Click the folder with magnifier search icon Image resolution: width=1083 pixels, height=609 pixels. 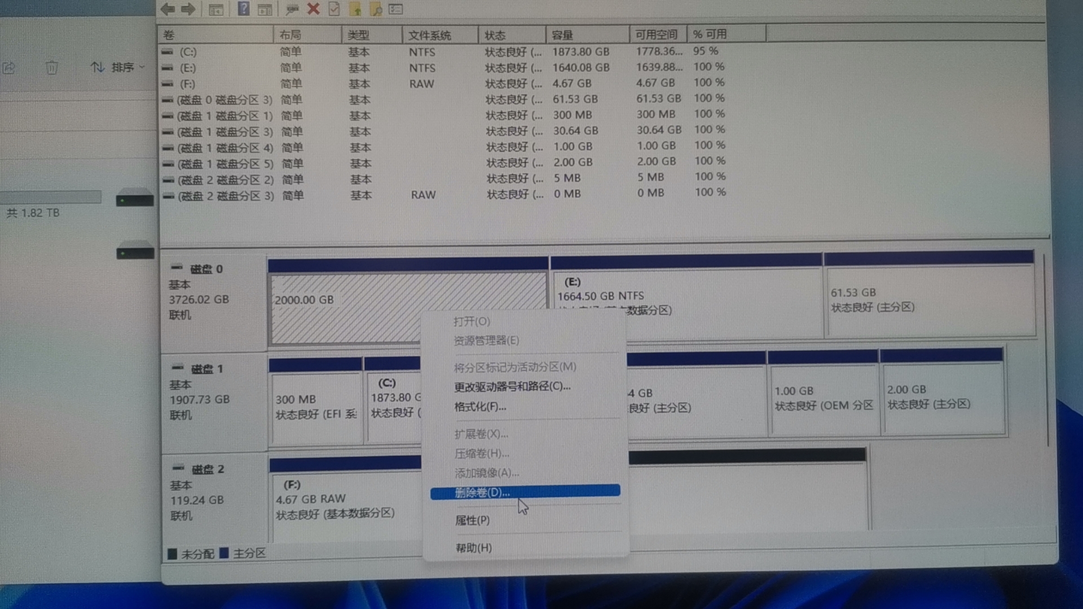click(376, 9)
